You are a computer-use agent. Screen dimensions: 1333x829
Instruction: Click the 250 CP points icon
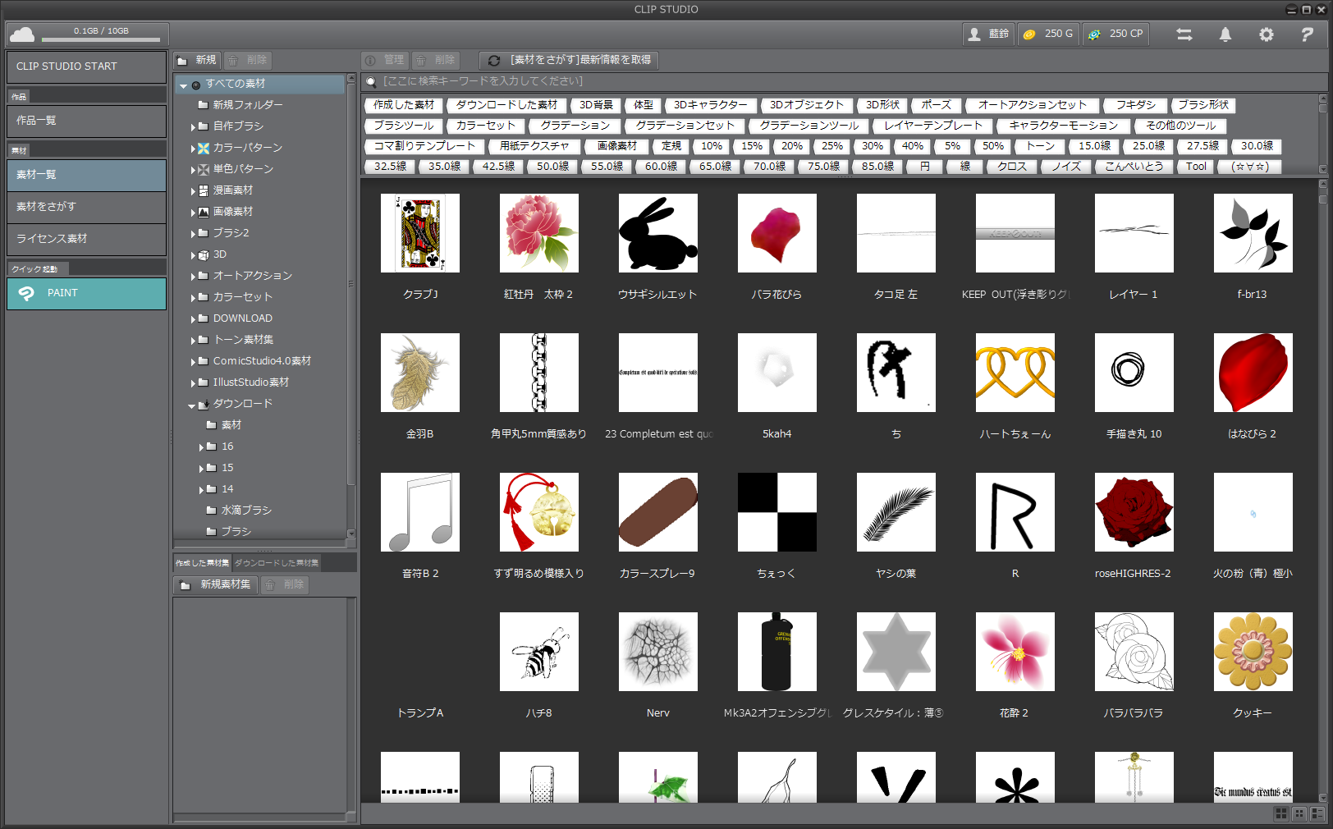[1115, 34]
